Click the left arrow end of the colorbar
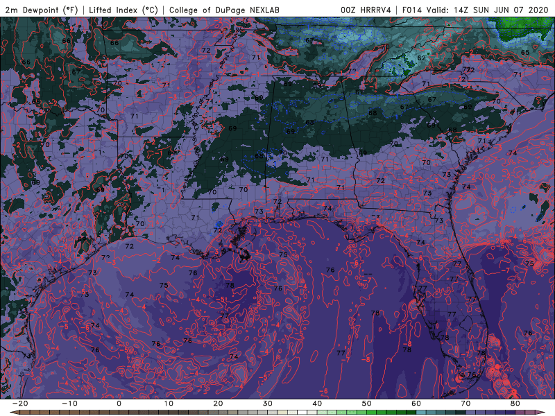The height and width of the screenshot is (416, 555). pyautogui.click(x=14, y=413)
